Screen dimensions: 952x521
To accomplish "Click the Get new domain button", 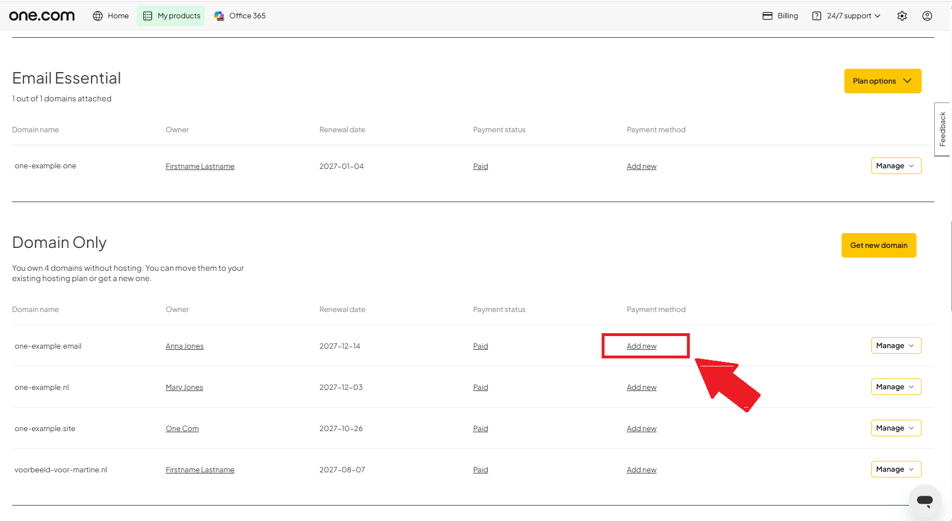I will click(x=879, y=245).
